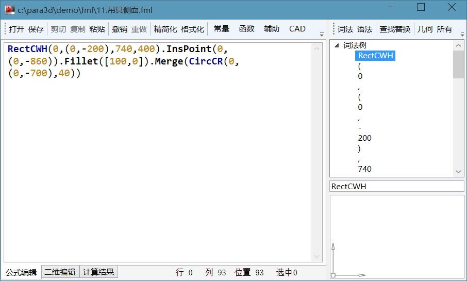Viewport: 467px width, 281px height.
Task: Click the application icon in title bar
Action: click(9, 10)
